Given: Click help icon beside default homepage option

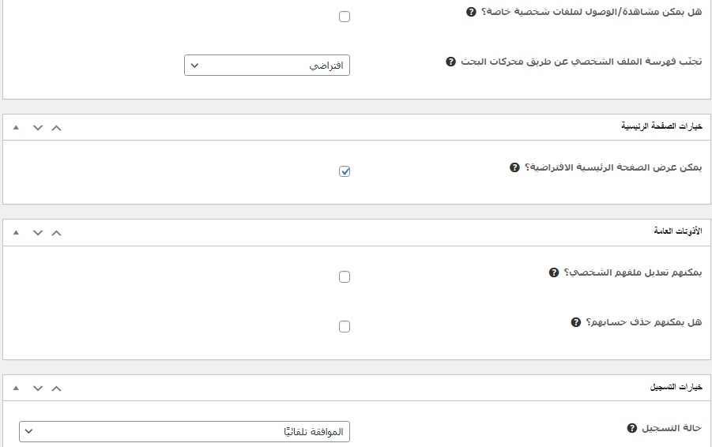Looking at the screenshot, I should [514, 167].
